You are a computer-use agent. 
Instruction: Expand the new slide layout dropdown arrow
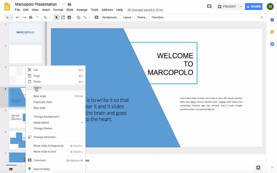[x=12, y=17]
